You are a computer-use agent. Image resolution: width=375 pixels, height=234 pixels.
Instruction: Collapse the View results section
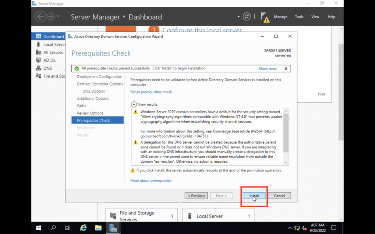(134, 104)
